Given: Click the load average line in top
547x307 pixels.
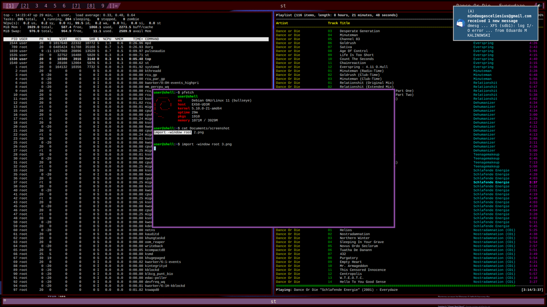Looking at the screenshot, I should pyautogui.click(x=69, y=15).
